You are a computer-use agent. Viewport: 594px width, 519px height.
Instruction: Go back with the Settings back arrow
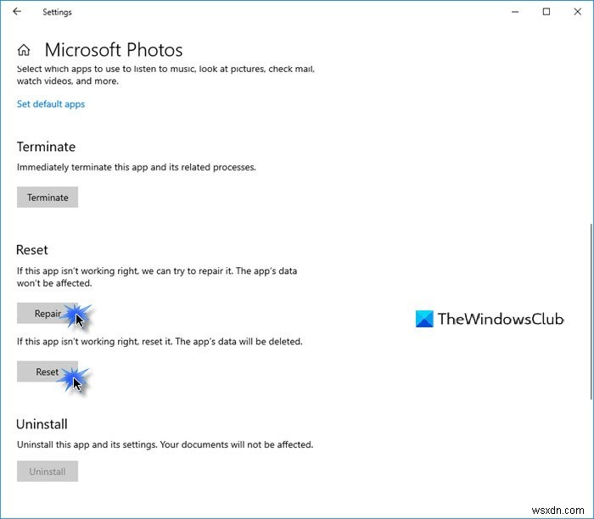(17, 12)
